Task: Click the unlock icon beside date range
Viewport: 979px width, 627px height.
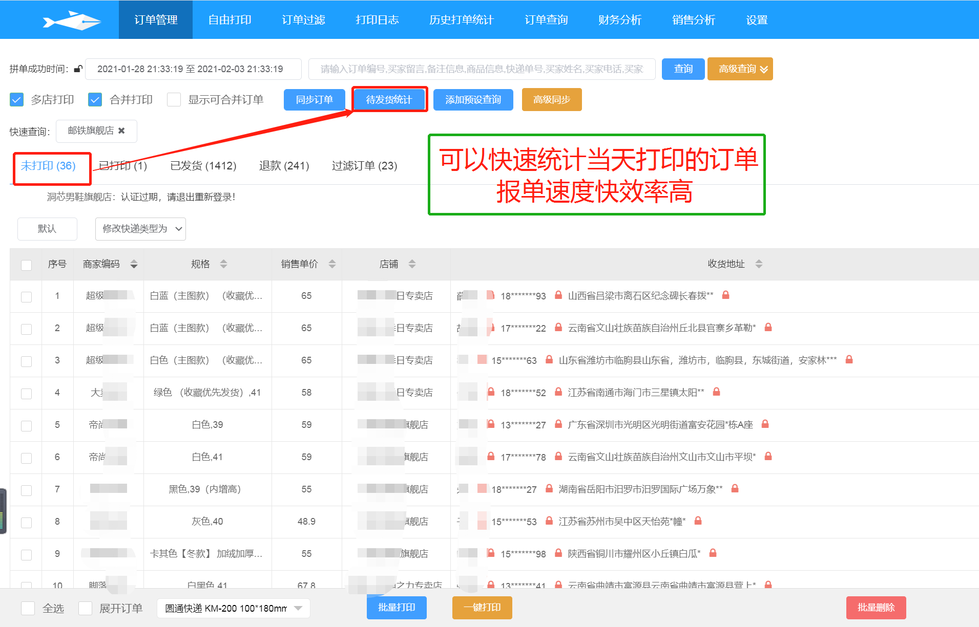Action: pyautogui.click(x=78, y=69)
